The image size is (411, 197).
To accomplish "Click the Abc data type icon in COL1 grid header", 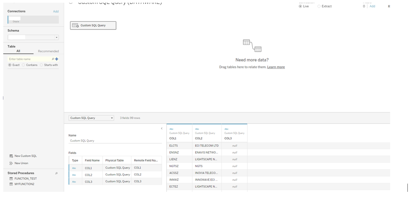I will 171,129.
